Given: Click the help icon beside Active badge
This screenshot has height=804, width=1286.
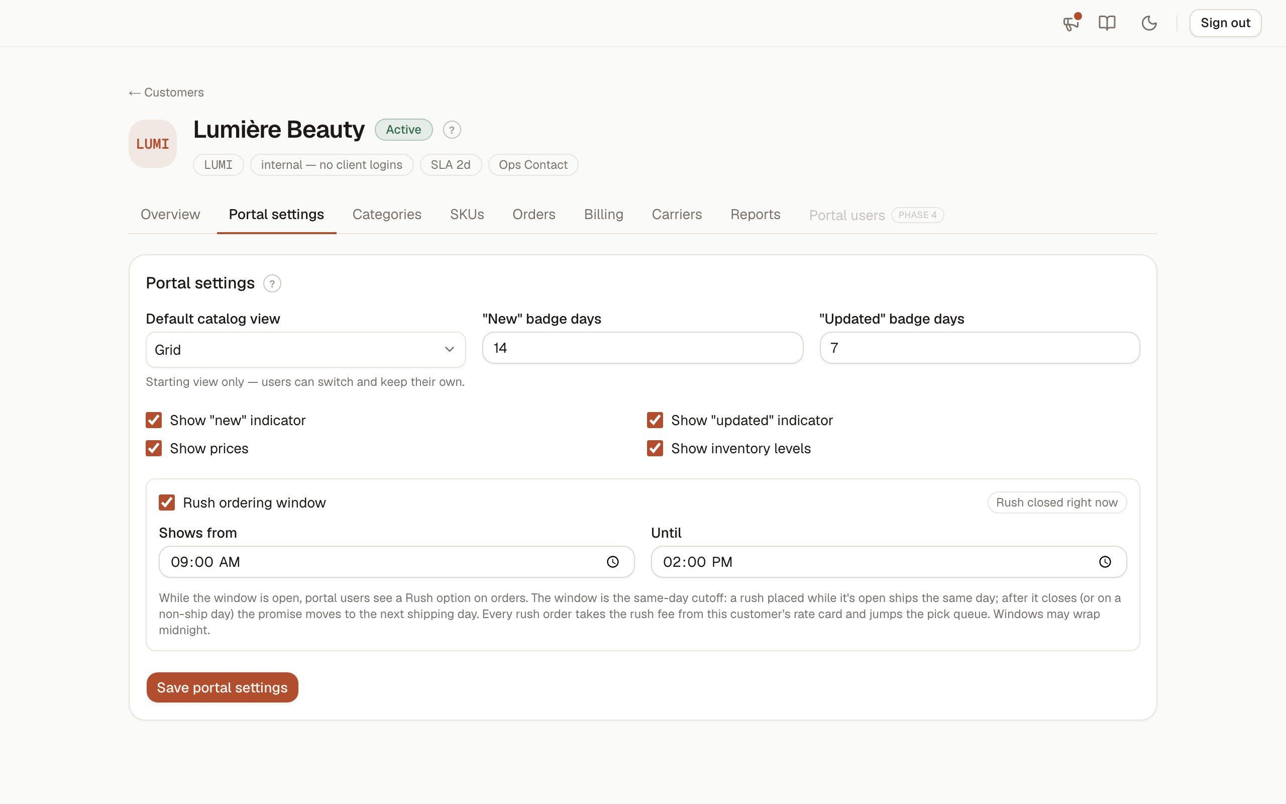Looking at the screenshot, I should [452, 130].
